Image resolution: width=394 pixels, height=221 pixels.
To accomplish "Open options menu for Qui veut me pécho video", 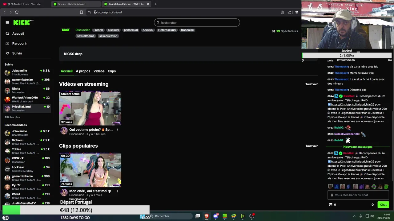I will tap(117, 130).
